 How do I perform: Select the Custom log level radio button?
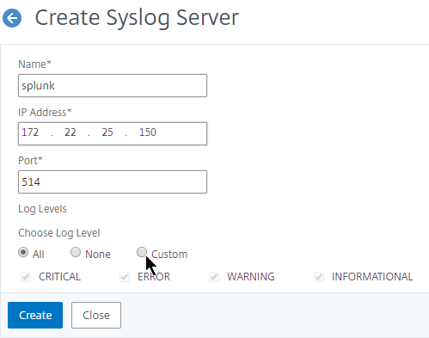point(142,252)
